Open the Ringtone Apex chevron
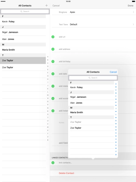The height and width of the screenshot is (182, 136). point(133,12)
